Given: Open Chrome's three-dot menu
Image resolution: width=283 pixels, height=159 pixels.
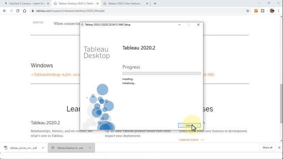Looking at the screenshot, I should (x=279, y=11).
